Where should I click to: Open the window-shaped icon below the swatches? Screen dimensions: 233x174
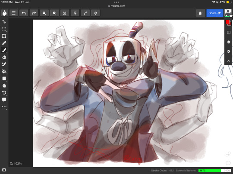pyautogui.click(x=229, y=33)
